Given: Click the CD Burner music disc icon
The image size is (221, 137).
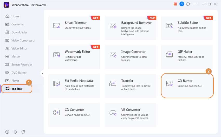Looking at the screenshot, I should point(170,84).
